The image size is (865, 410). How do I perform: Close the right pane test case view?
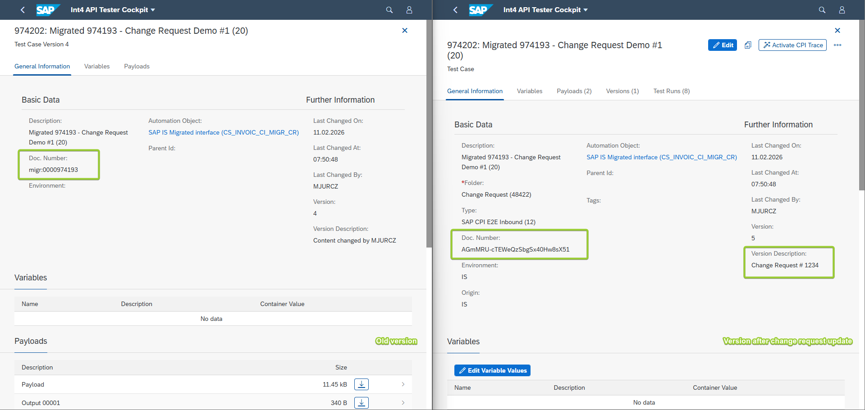pyautogui.click(x=838, y=31)
